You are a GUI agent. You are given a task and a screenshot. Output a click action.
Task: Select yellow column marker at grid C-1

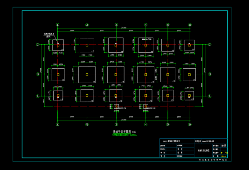coord(58,45)
